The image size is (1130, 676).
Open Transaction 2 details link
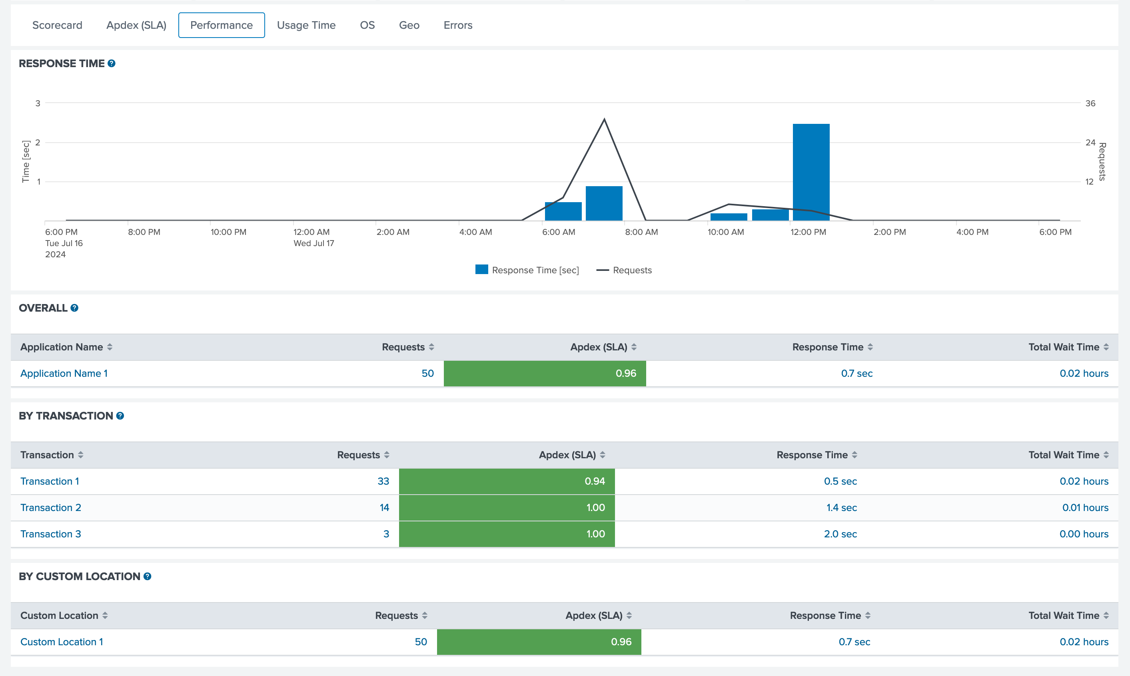[51, 508]
